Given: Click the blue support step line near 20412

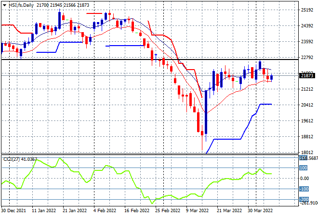Looking at the screenshot, I should click(x=265, y=104).
